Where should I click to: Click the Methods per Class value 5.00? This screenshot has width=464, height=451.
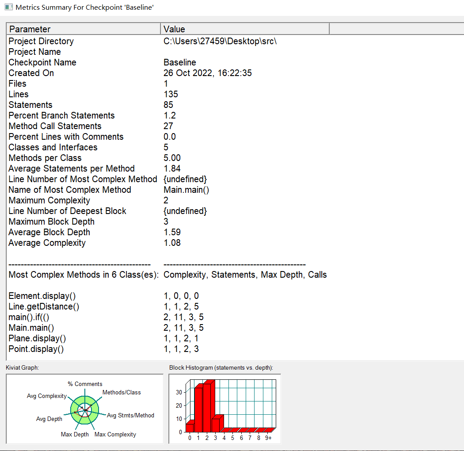coord(172,158)
